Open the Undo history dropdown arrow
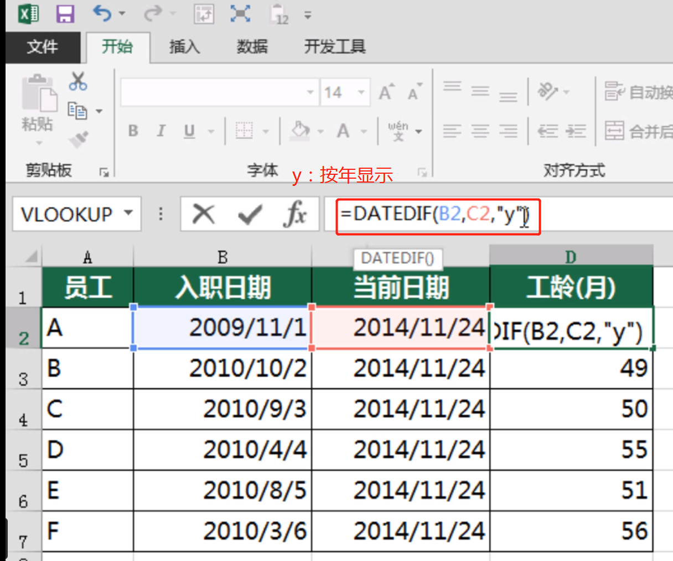This screenshot has height=561, width=673. (x=122, y=14)
